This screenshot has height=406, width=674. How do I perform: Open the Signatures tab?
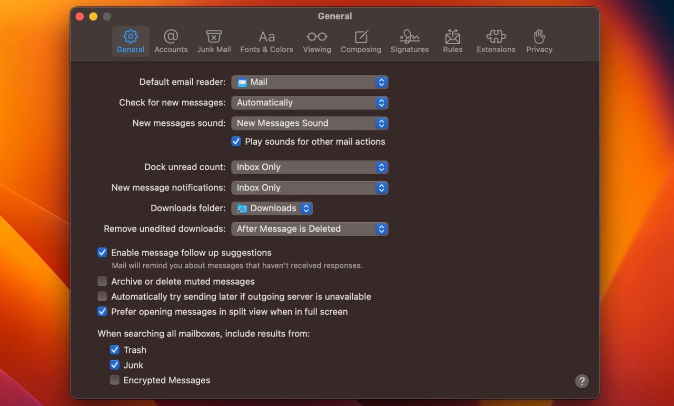click(x=410, y=41)
